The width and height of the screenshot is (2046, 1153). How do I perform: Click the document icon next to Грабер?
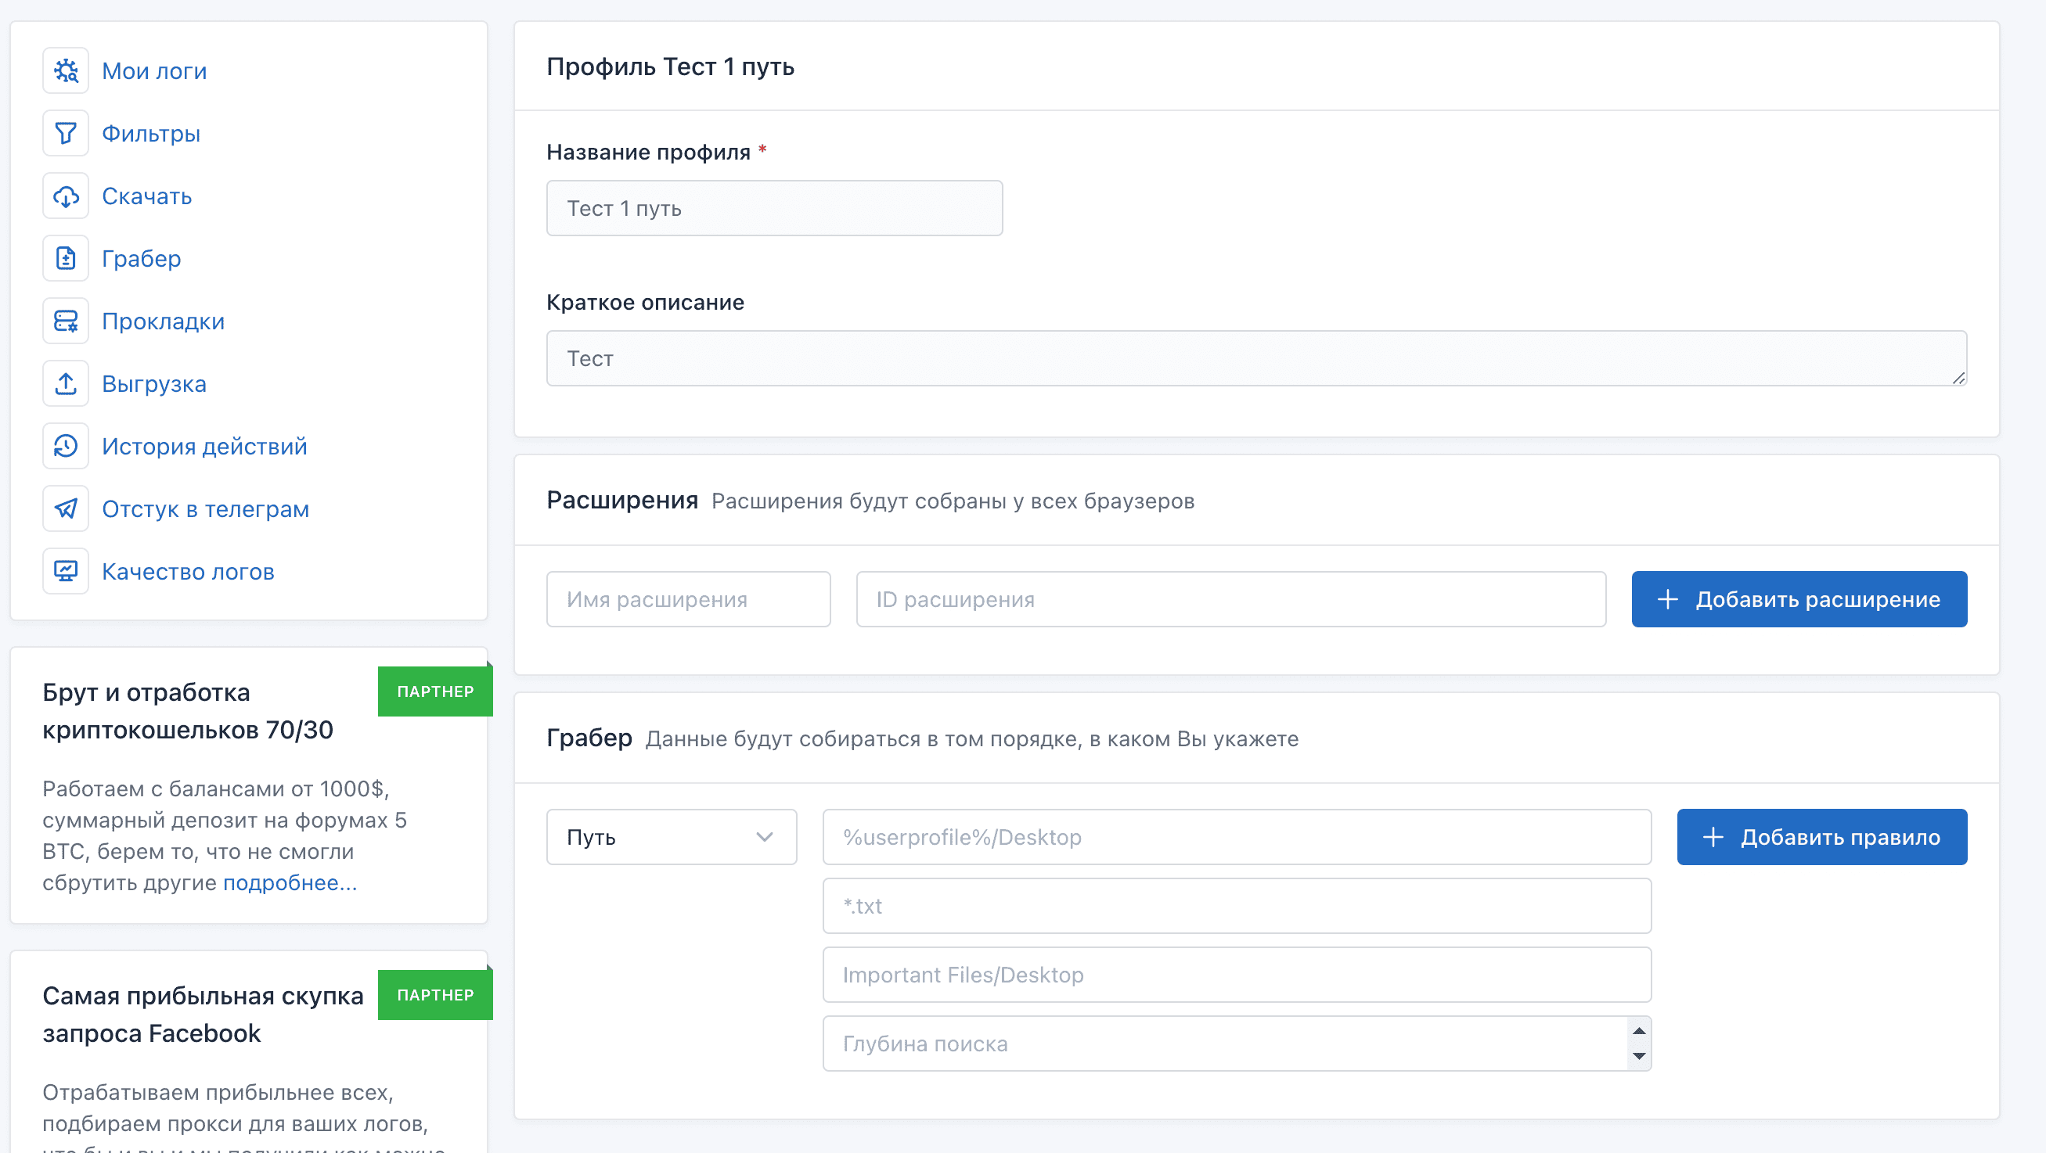coord(66,259)
